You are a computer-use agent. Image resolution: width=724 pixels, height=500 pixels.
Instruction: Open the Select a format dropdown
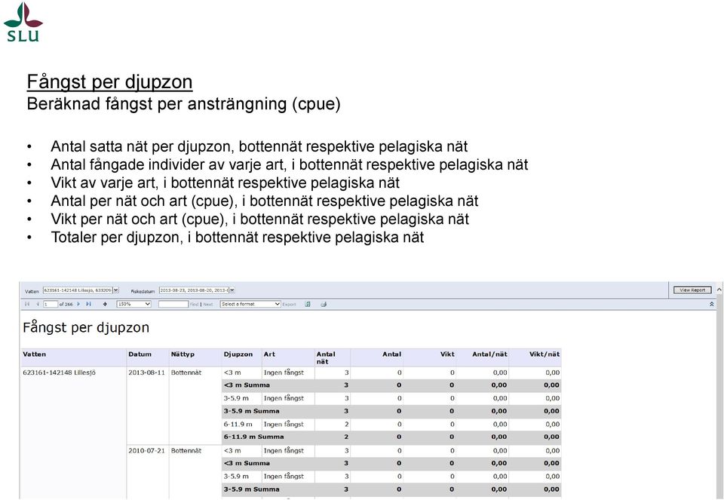coord(250,304)
